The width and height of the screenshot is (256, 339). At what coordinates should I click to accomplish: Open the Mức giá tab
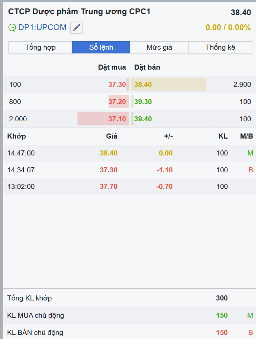[x=159, y=47]
